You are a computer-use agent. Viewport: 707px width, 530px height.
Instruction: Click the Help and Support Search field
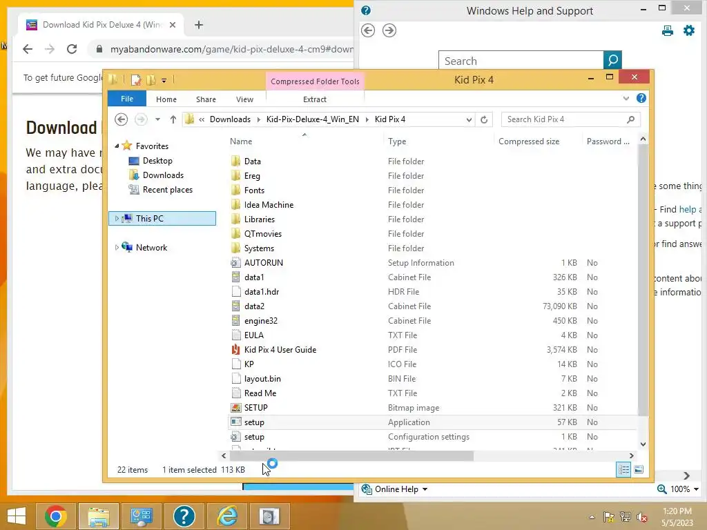(x=521, y=61)
